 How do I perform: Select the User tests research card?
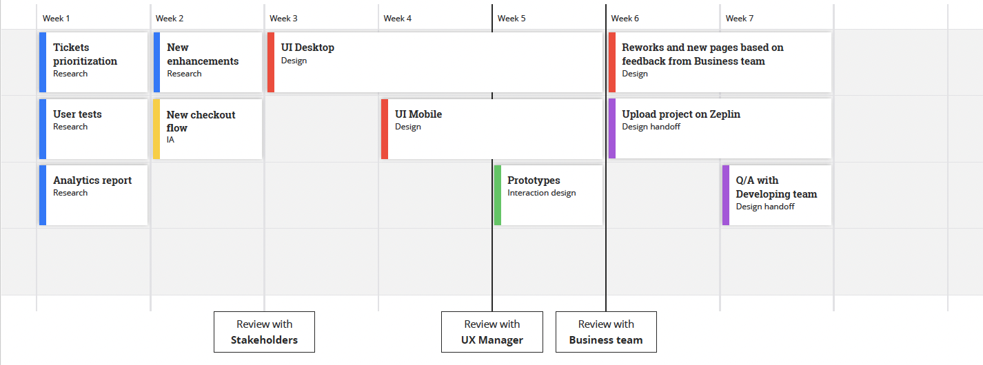coord(94,128)
